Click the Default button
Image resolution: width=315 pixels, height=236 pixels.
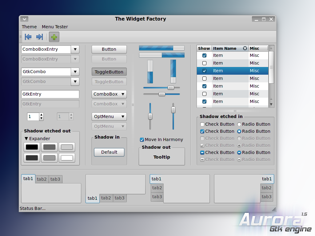(109, 152)
